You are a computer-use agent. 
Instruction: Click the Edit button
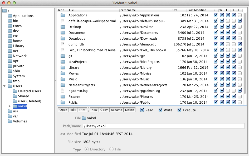click(73, 110)
